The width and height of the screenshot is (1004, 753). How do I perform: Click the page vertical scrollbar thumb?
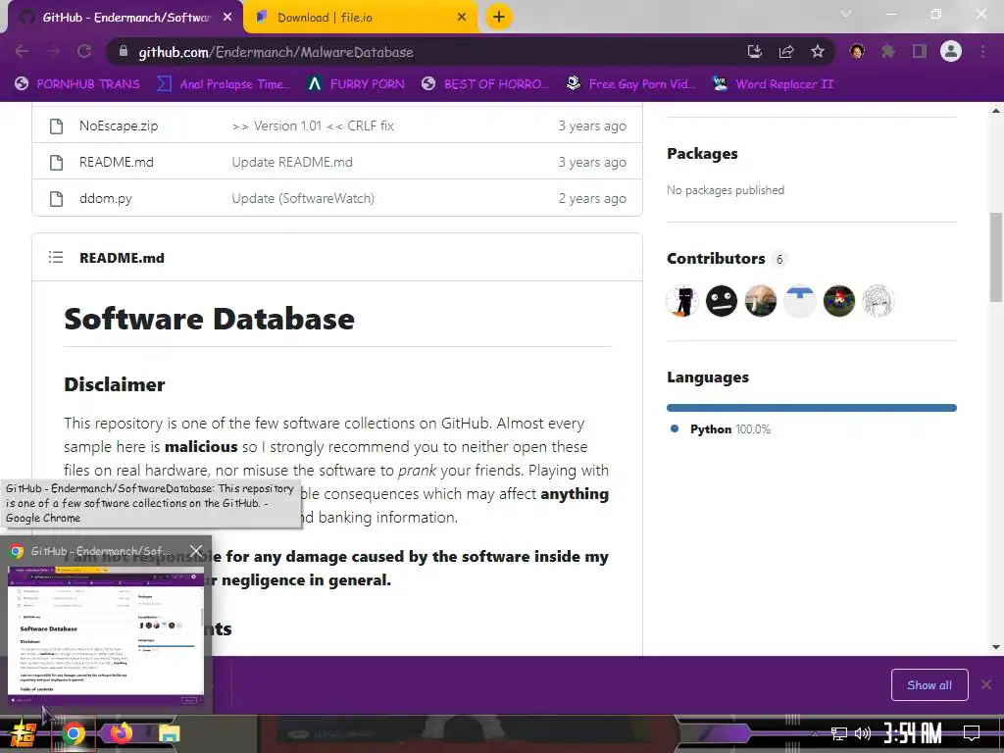tap(996, 257)
